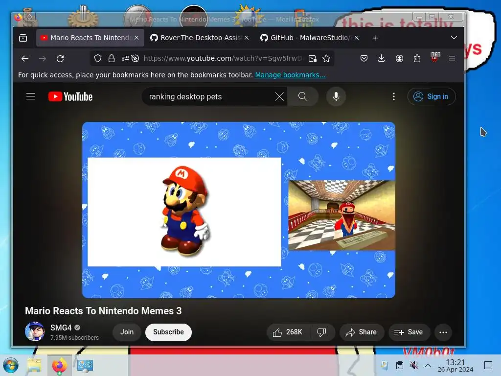The height and width of the screenshot is (376, 501).
Task: Open the Downloads panel
Action: click(382, 58)
